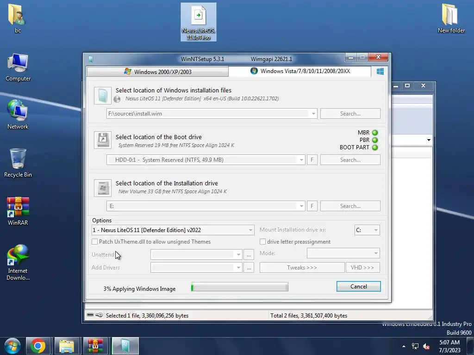474x355 pixels.
Task: Open File Explorer from the taskbar
Action: pos(67,346)
